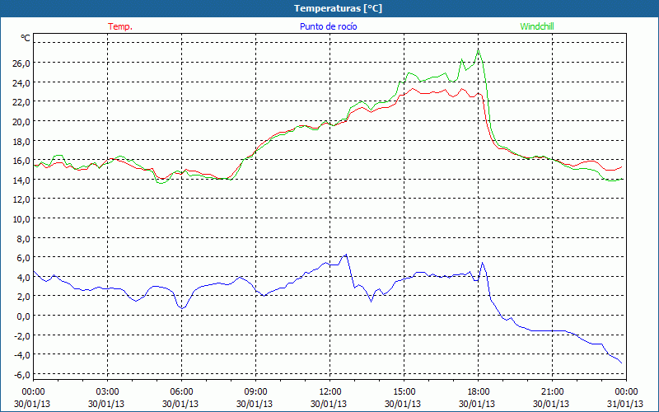Select the green 'Windchill' legend label

coord(537,26)
